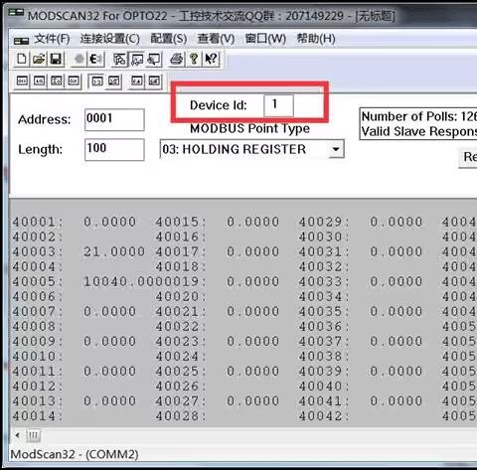477x470 pixels.
Task: Select register 40023 value 0.0000
Action: [x=252, y=341]
